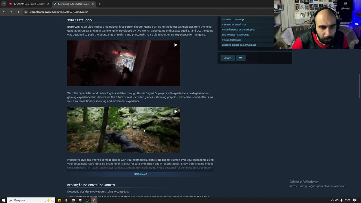Click the speaker app icon on taskbar
This screenshot has height=203, width=361.
click(66, 200)
